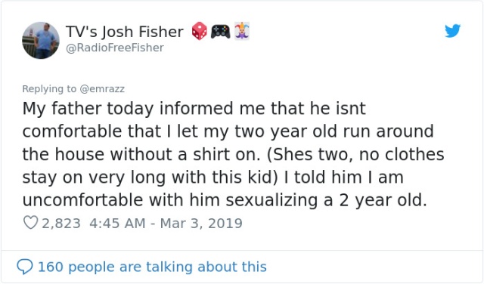Screen dimensions: 484x284
Task: Open the TV's Josh Fisher display name
Action: 125,32
